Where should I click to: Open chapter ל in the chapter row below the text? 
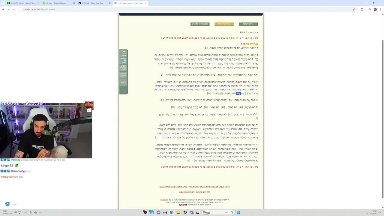coord(188,167)
